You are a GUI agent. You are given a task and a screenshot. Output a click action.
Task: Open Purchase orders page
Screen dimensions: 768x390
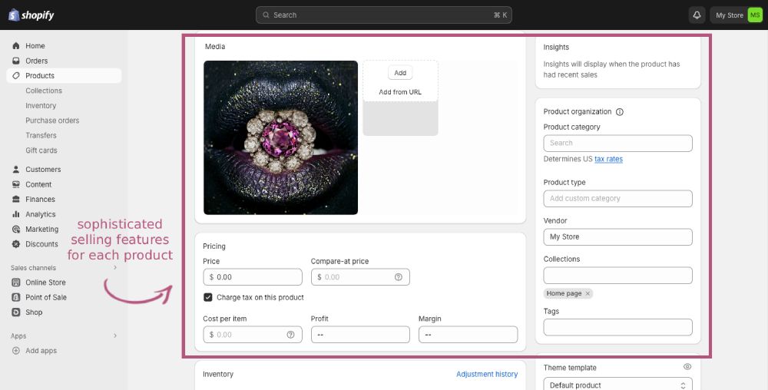(x=52, y=121)
